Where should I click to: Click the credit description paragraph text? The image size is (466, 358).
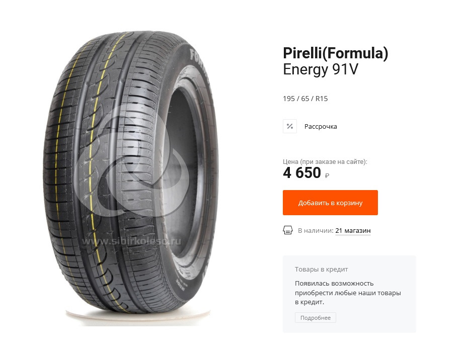[x=348, y=293]
